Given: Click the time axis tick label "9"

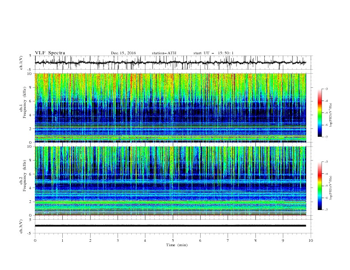Looking at the screenshot, I should click(x=283, y=240).
